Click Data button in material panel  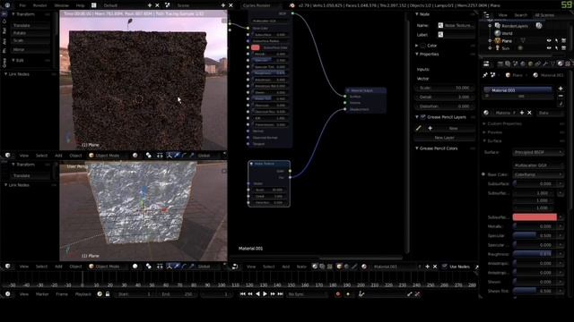(x=550, y=113)
